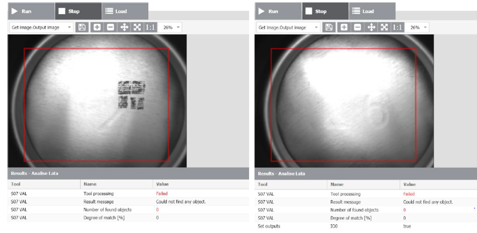
Task: Click Tool column header in right results
Action: tap(291, 185)
